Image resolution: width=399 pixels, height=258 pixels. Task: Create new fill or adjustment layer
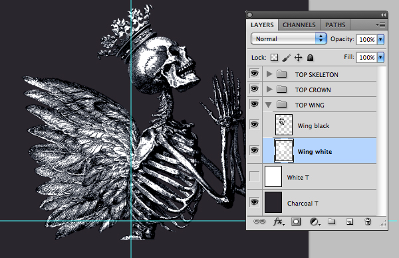pyautogui.click(x=315, y=222)
